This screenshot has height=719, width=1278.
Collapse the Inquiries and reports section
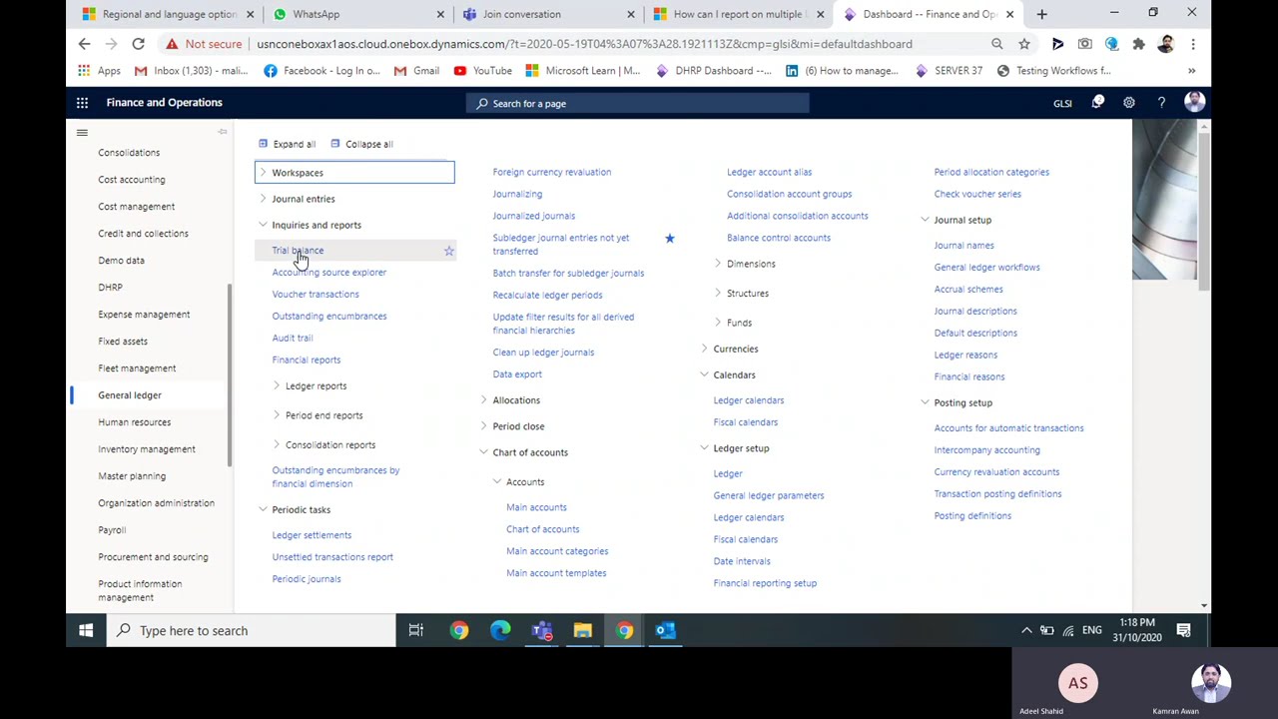click(x=263, y=225)
